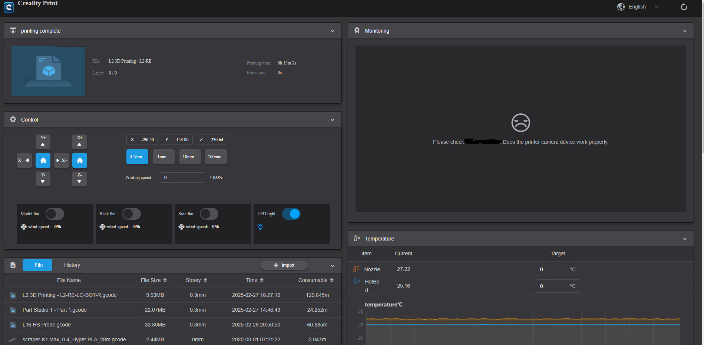Switch to the History tab
This screenshot has height=345, width=704.
[x=72, y=265]
